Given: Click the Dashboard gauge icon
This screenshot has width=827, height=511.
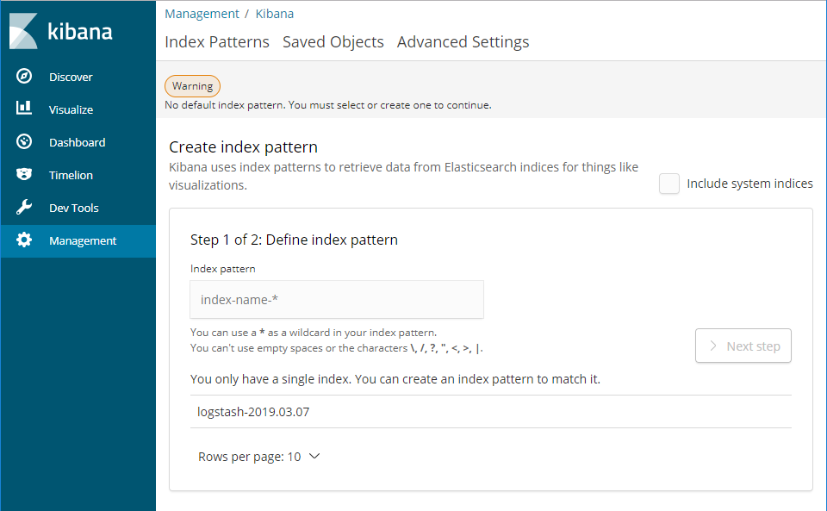Looking at the screenshot, I should 24,142.
